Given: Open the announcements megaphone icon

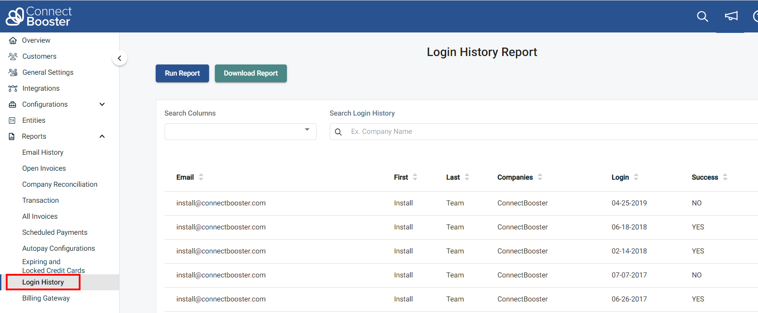Looking at the screenshot, I should [731, 16].
